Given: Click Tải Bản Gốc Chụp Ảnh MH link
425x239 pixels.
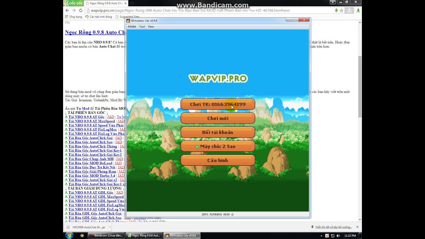Looking at the screenshot, I should (x=91, y=159).
